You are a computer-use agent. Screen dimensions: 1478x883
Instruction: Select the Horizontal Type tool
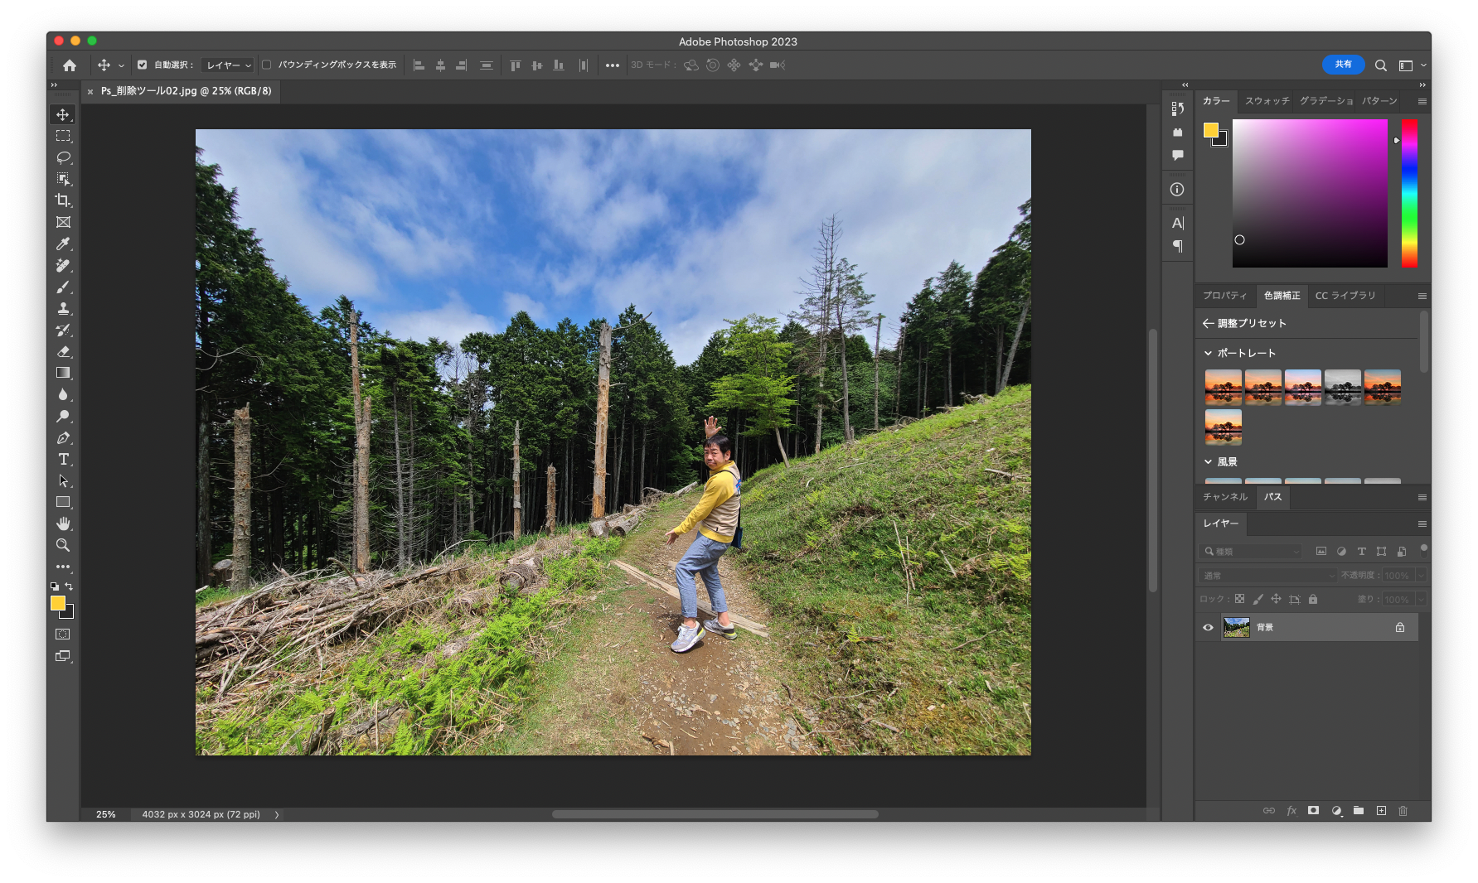pyautogui.click(x=63, y=459)
